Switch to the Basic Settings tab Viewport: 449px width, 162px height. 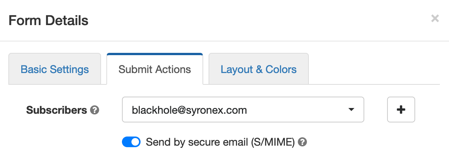point(55,69)
